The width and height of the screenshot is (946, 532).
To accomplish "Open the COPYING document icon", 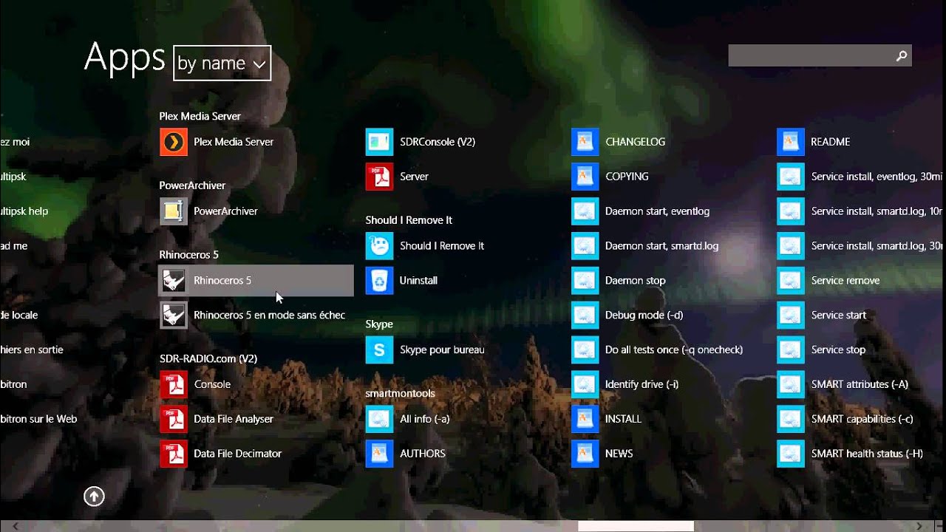I will tap(585, 177).
